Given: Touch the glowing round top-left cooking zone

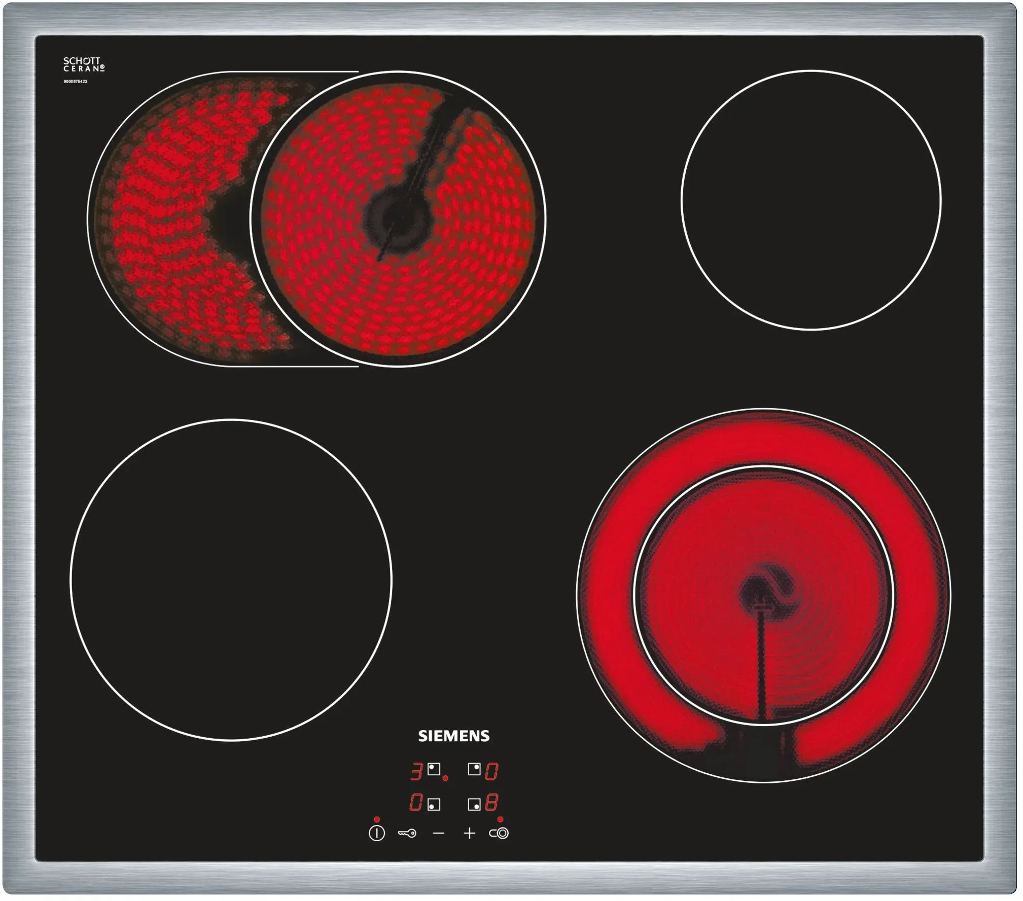Looking at the screenshot, I should click(x=398, y=219).
